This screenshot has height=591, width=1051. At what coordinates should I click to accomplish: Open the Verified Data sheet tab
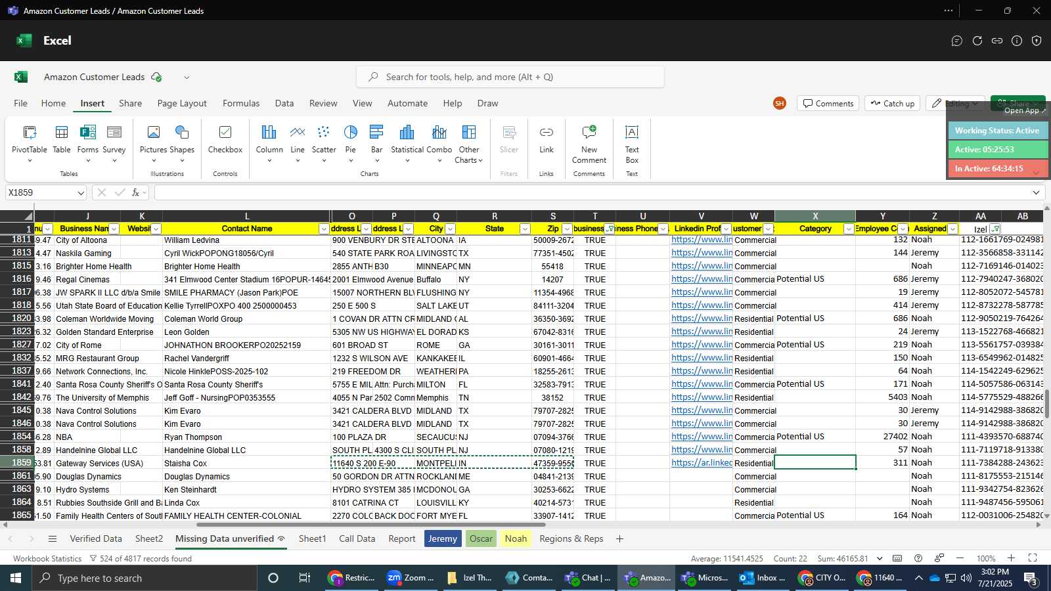96,538
